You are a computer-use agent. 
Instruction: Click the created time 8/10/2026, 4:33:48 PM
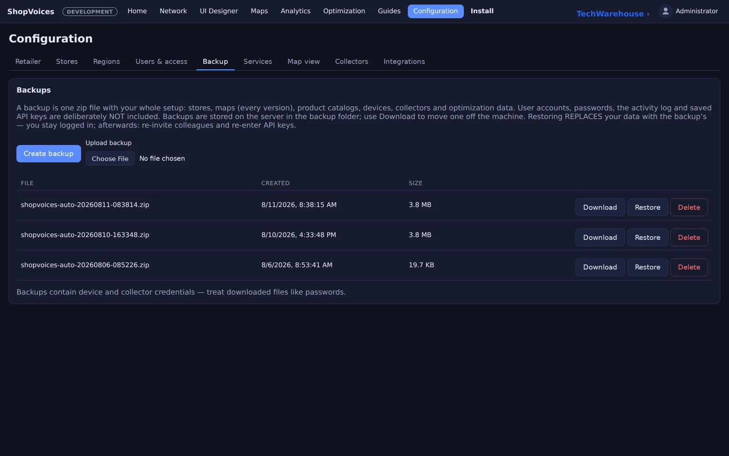point(298,235)
